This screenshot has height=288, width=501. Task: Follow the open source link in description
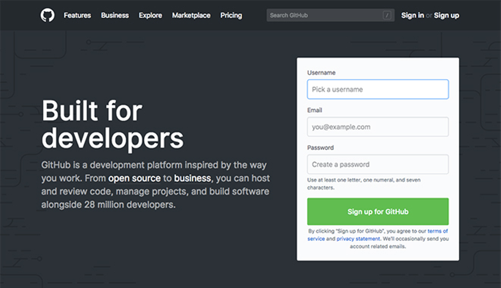(134, 178)
